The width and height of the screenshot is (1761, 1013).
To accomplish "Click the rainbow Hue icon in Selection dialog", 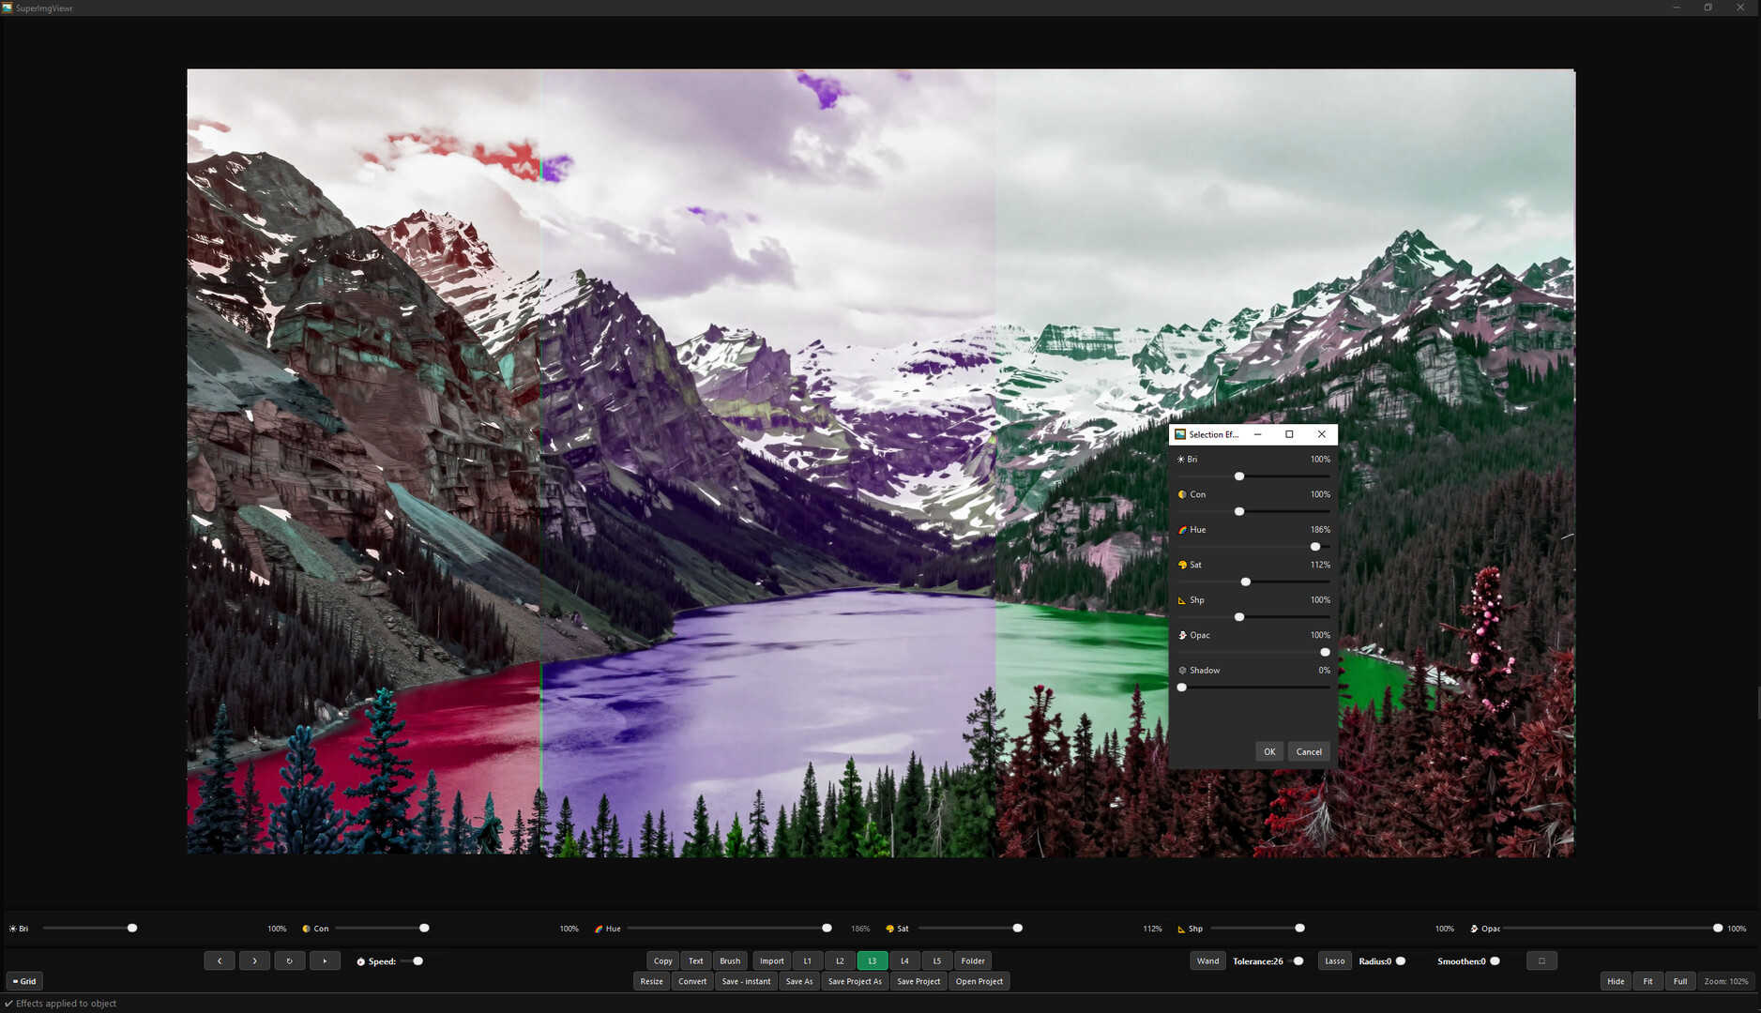I will click(1182, 530).
